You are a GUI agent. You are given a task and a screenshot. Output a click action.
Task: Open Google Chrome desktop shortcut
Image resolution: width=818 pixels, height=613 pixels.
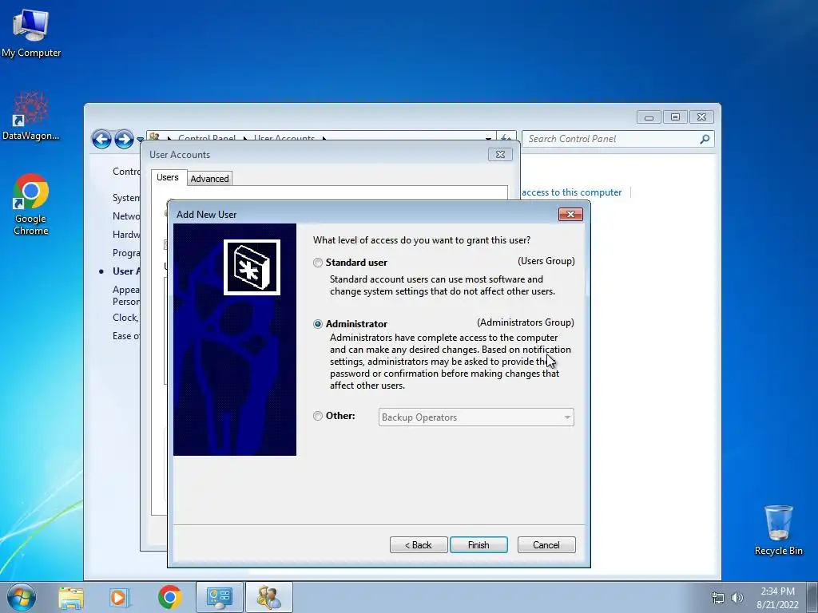pos(31,205)
